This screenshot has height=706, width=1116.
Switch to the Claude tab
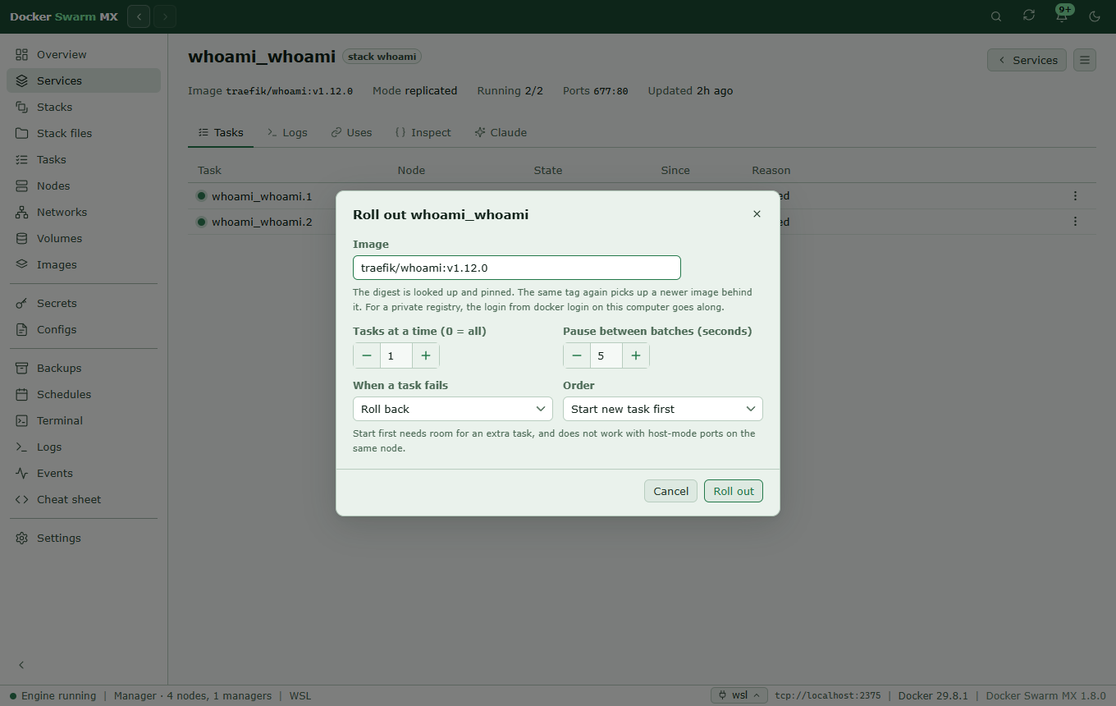[501, 132]
